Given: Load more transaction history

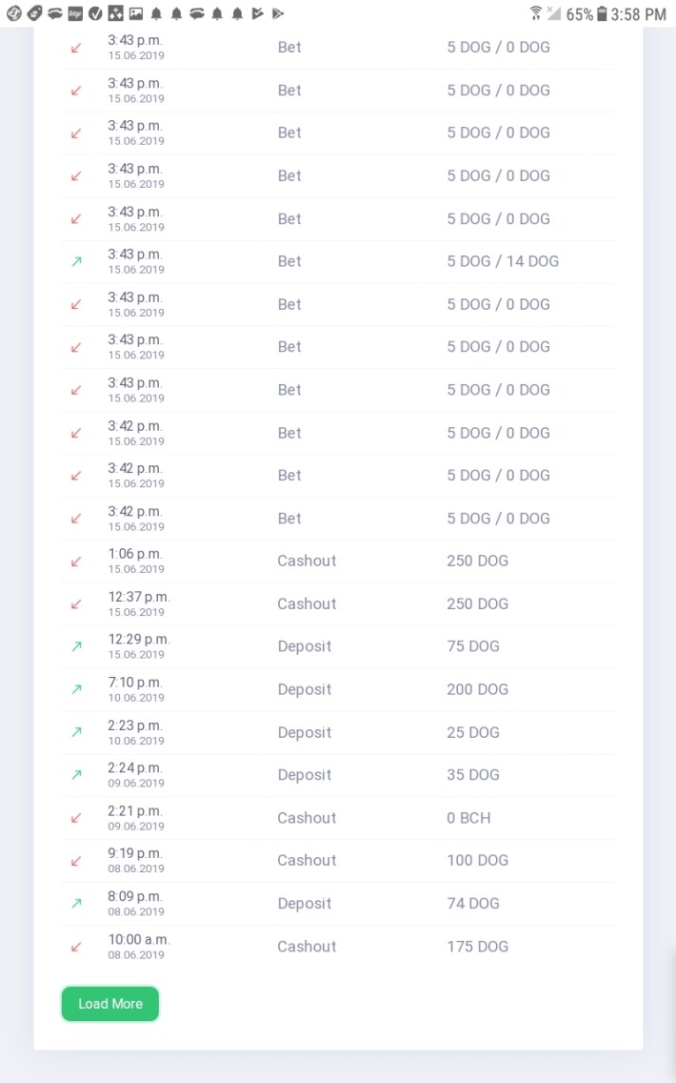Looking at the screenshot, I should (110, 1004).
